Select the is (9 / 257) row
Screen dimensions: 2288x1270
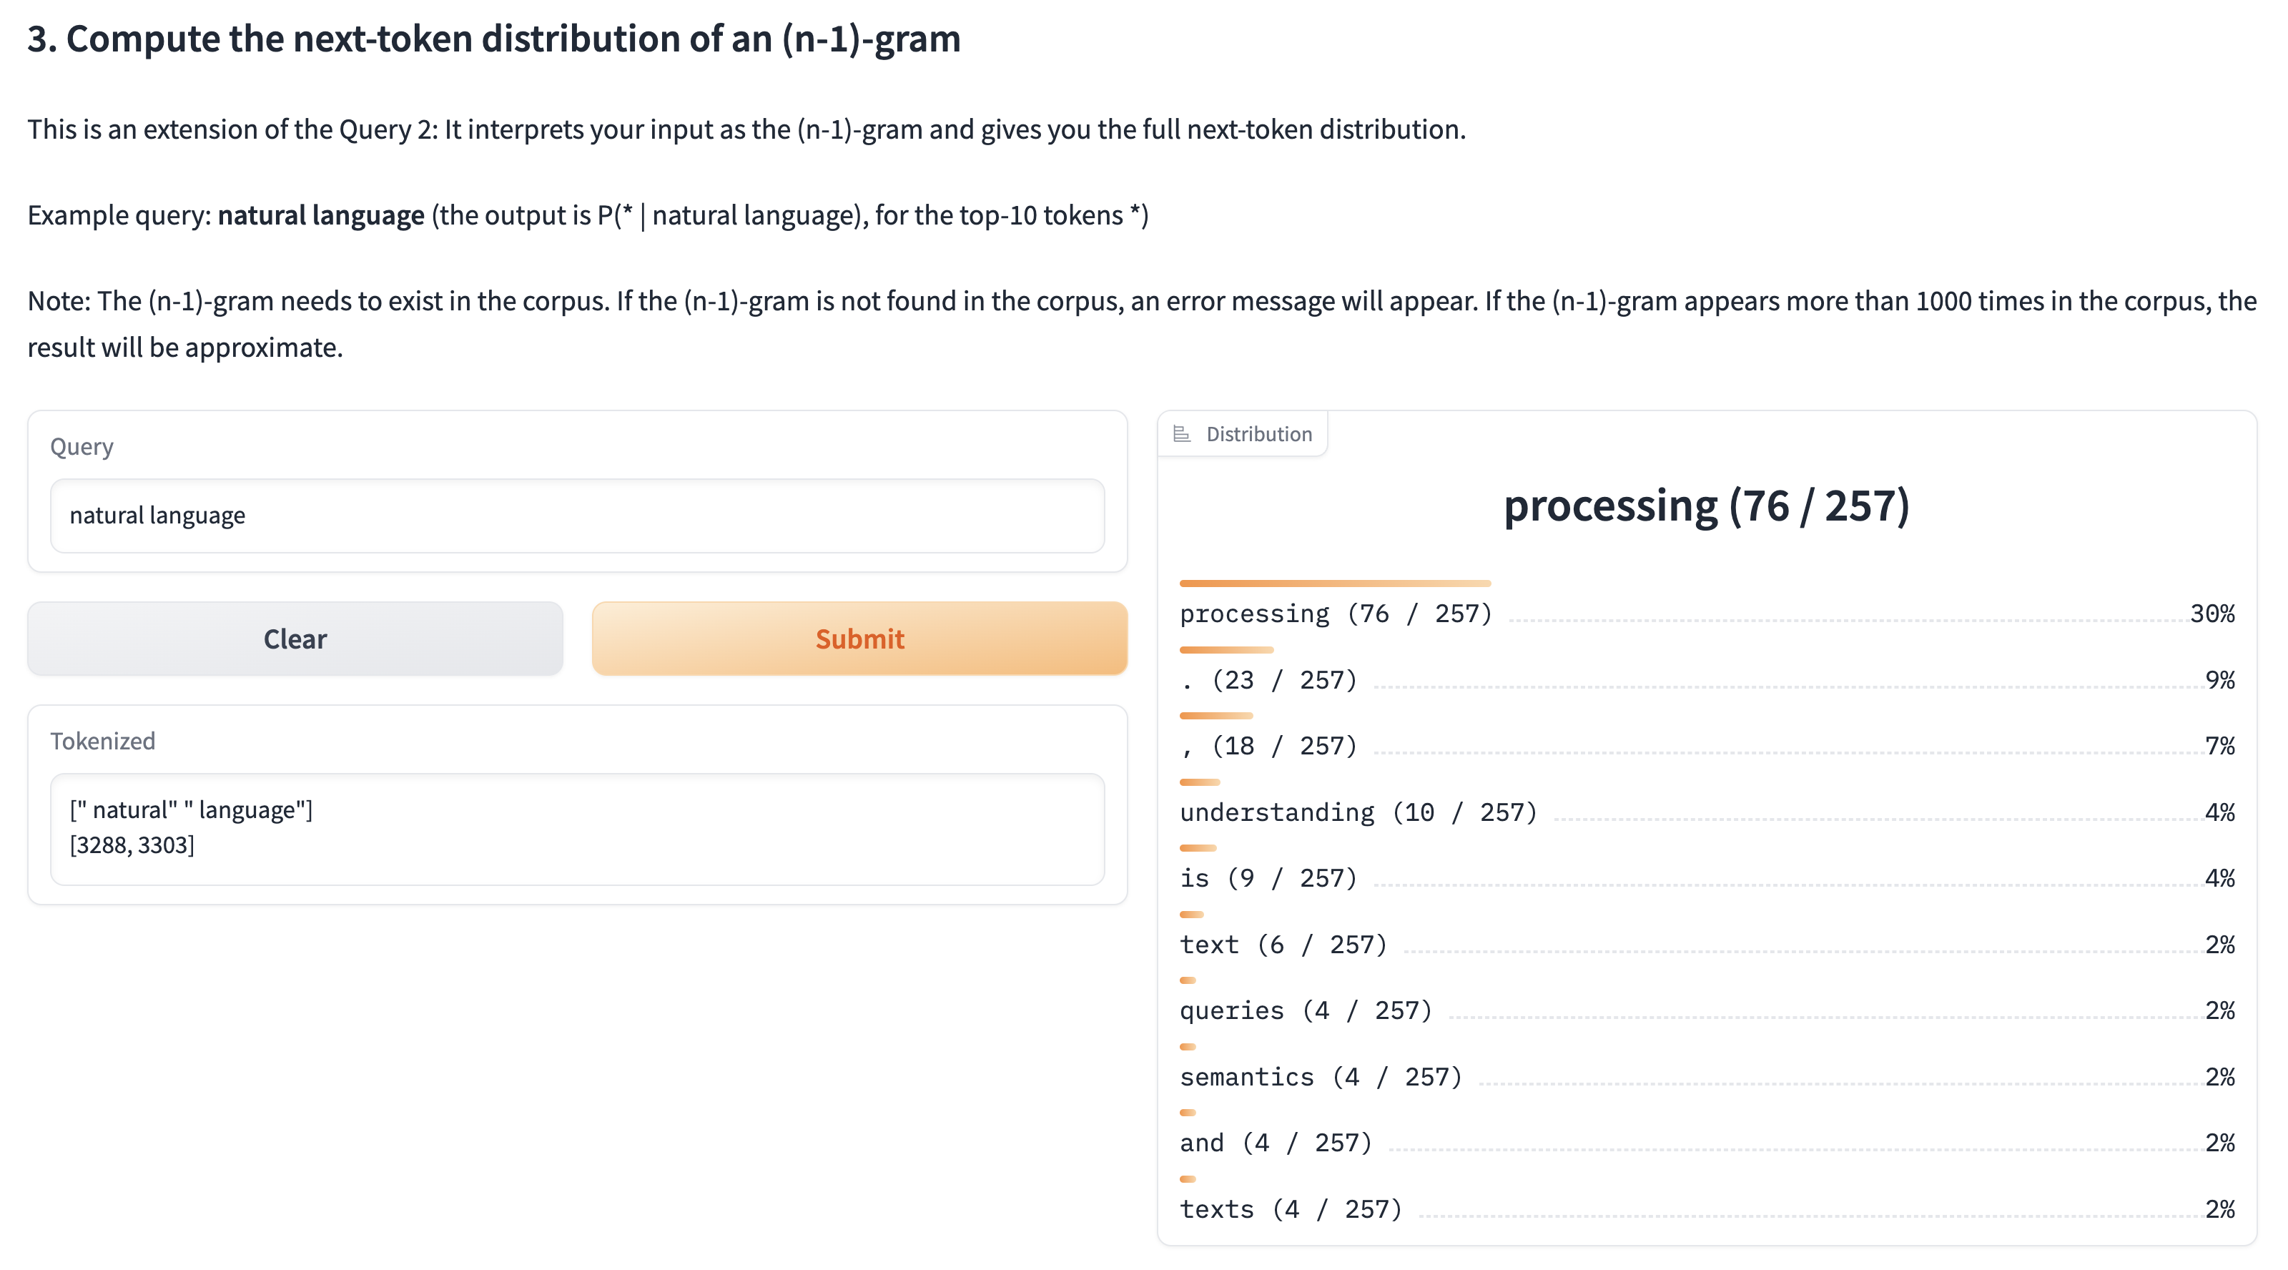[x=1705, y=878]
